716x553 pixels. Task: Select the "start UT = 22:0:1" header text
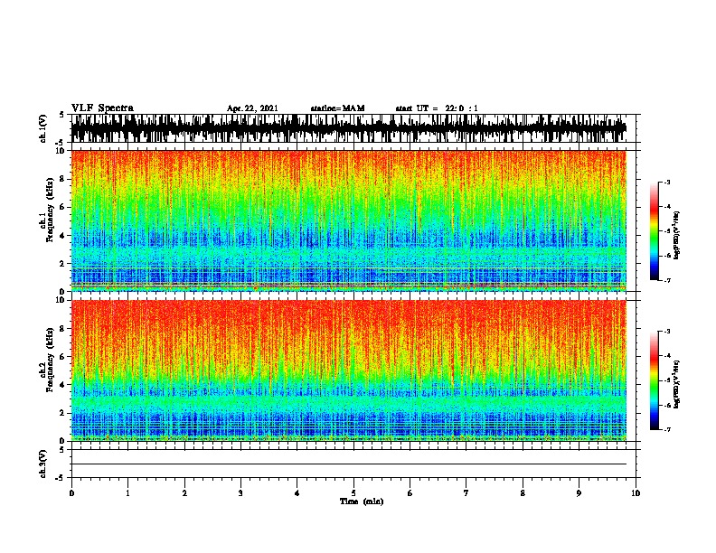[x=437, y=108]
